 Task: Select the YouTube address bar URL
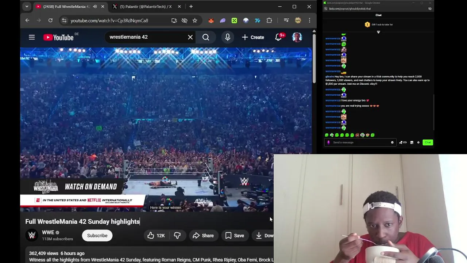click(x=109, y=21)
